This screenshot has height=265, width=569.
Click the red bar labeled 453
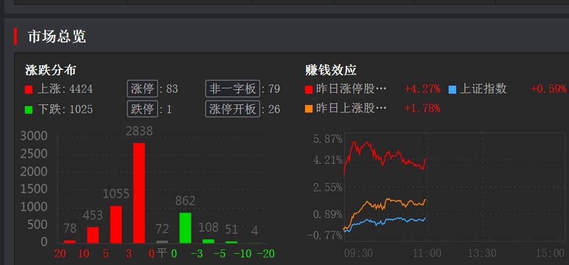(93, 235)
